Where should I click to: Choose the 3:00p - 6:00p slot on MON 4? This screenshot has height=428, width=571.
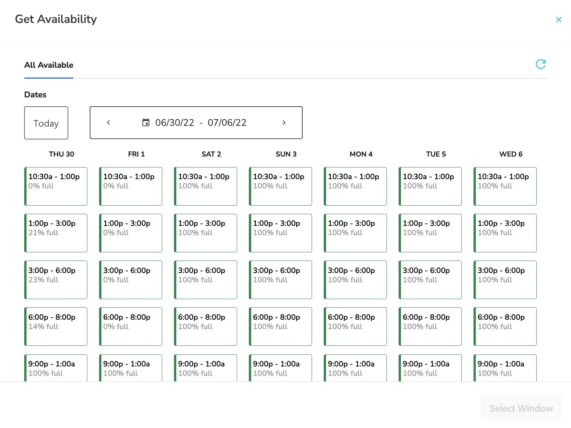355,280
